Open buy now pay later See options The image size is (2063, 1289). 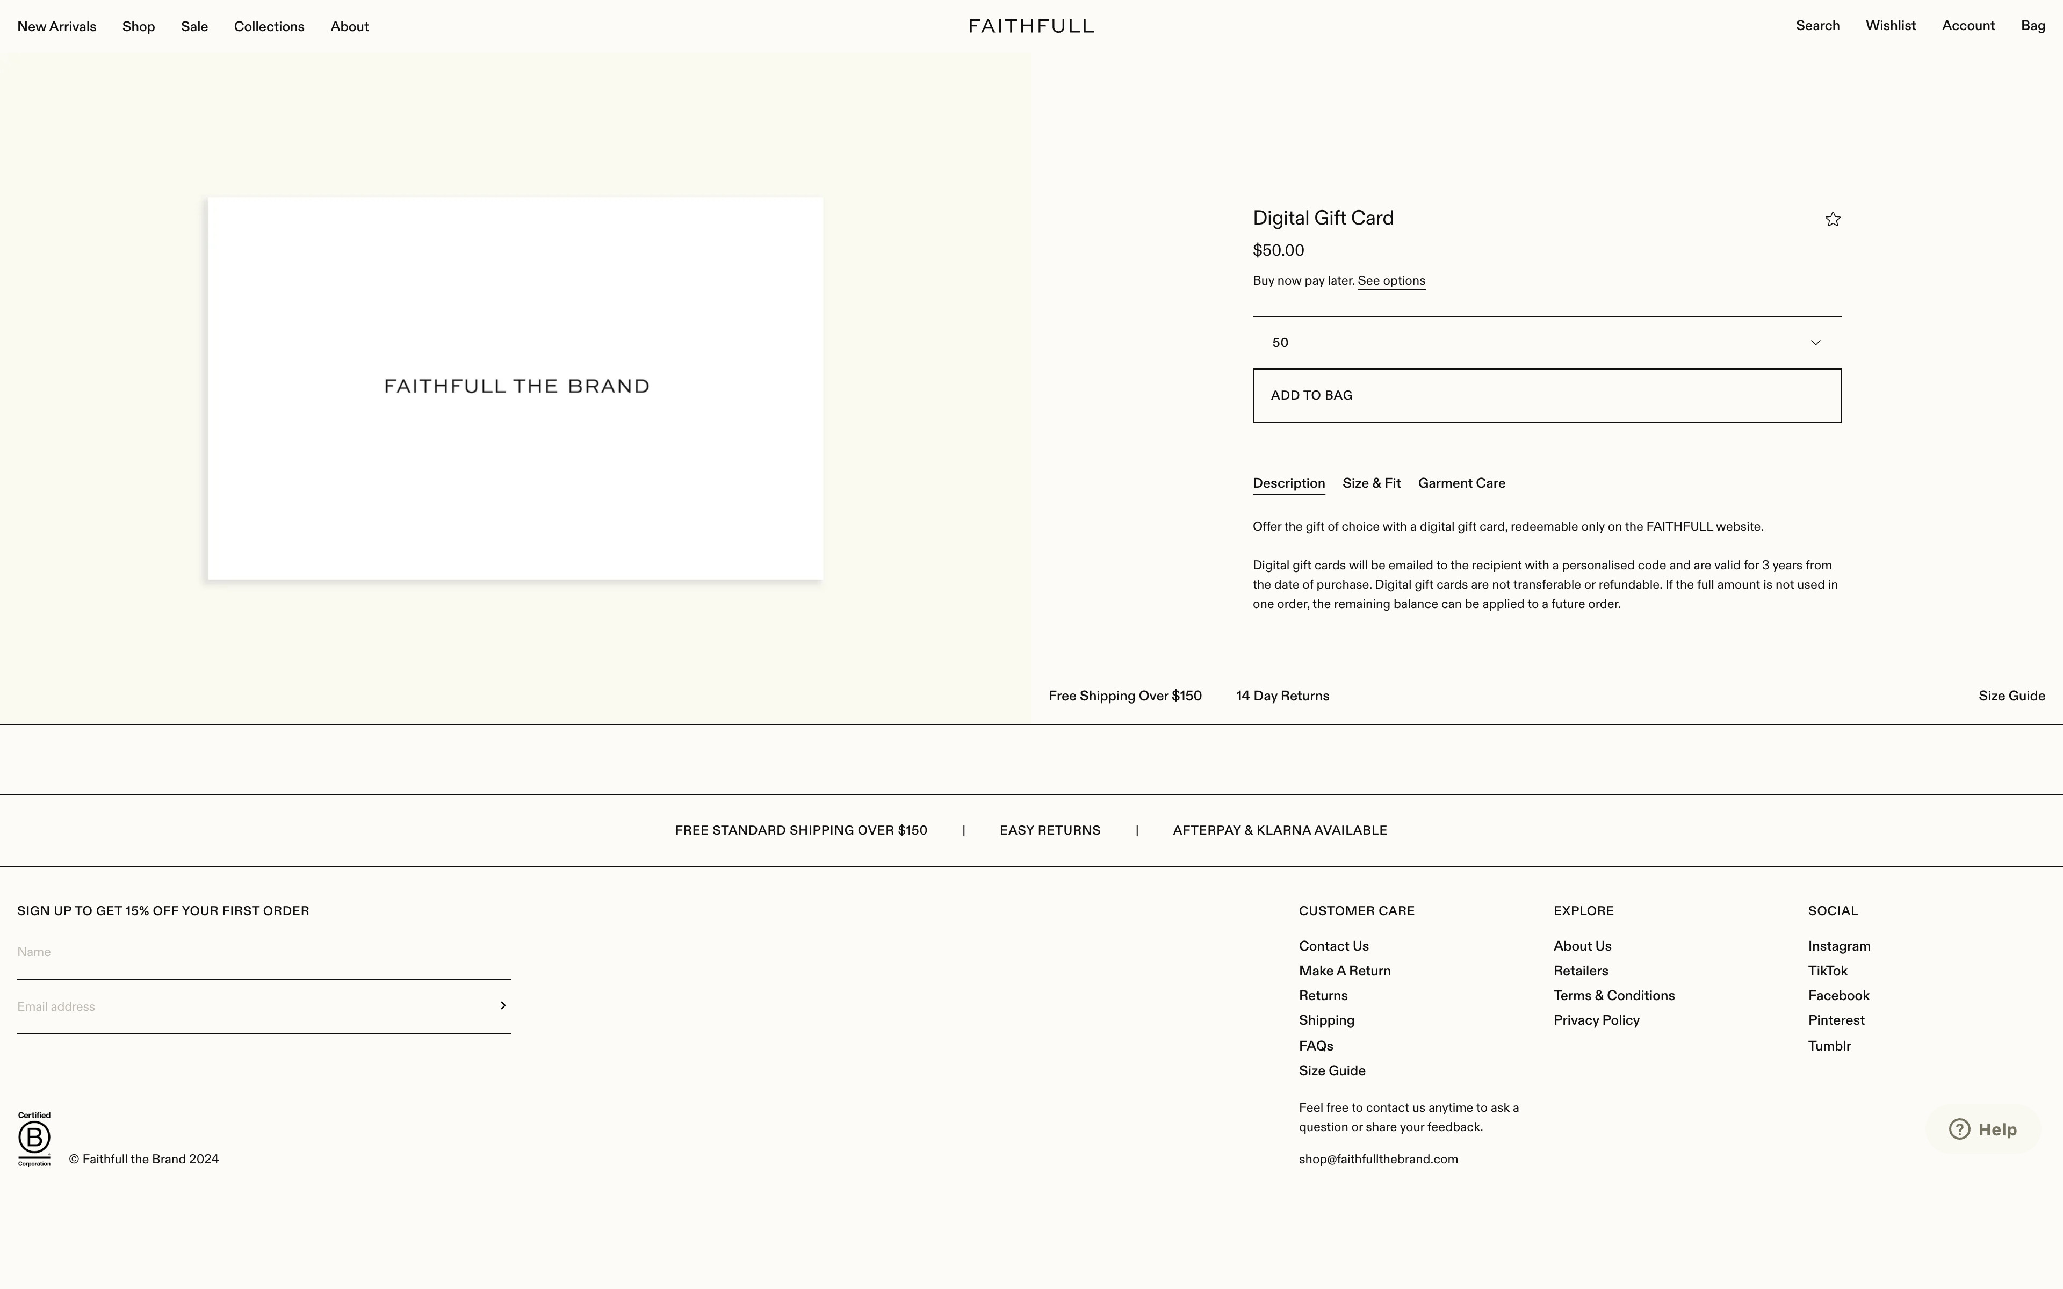[1390, 280]
